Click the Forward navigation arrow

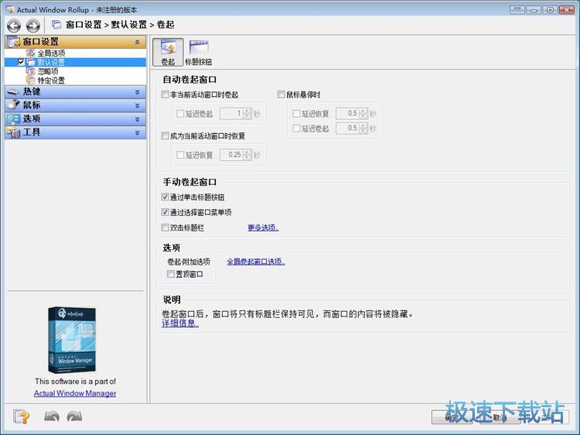tap(33, 25)
